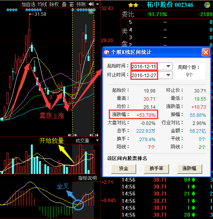Open the 成交量 indicator selector
The width and height of the screenshot is (213, 219).
[x=83, y=140]
